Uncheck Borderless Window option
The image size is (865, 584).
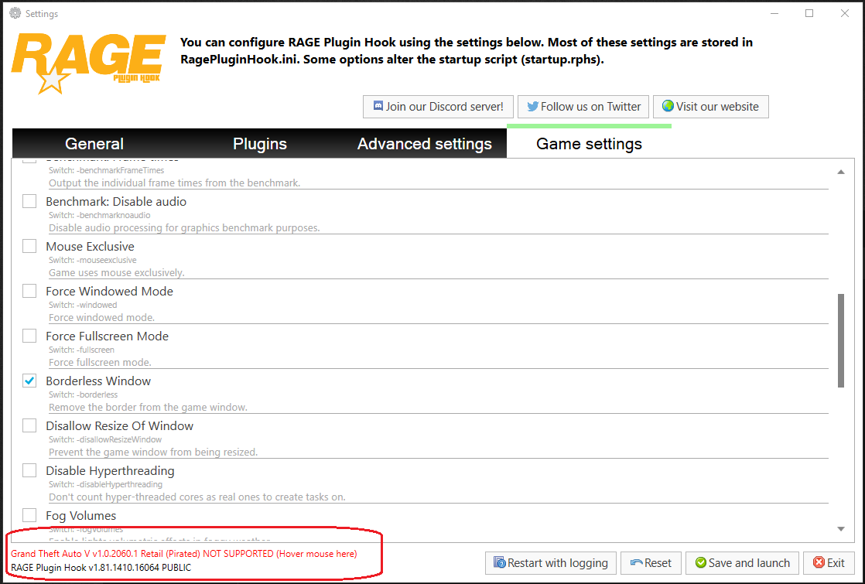tap(29, 381)
